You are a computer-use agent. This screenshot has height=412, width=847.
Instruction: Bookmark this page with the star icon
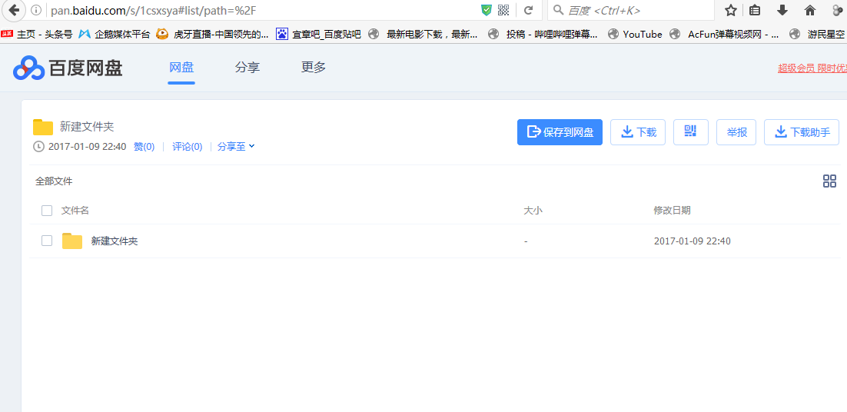tap(730, 10)
